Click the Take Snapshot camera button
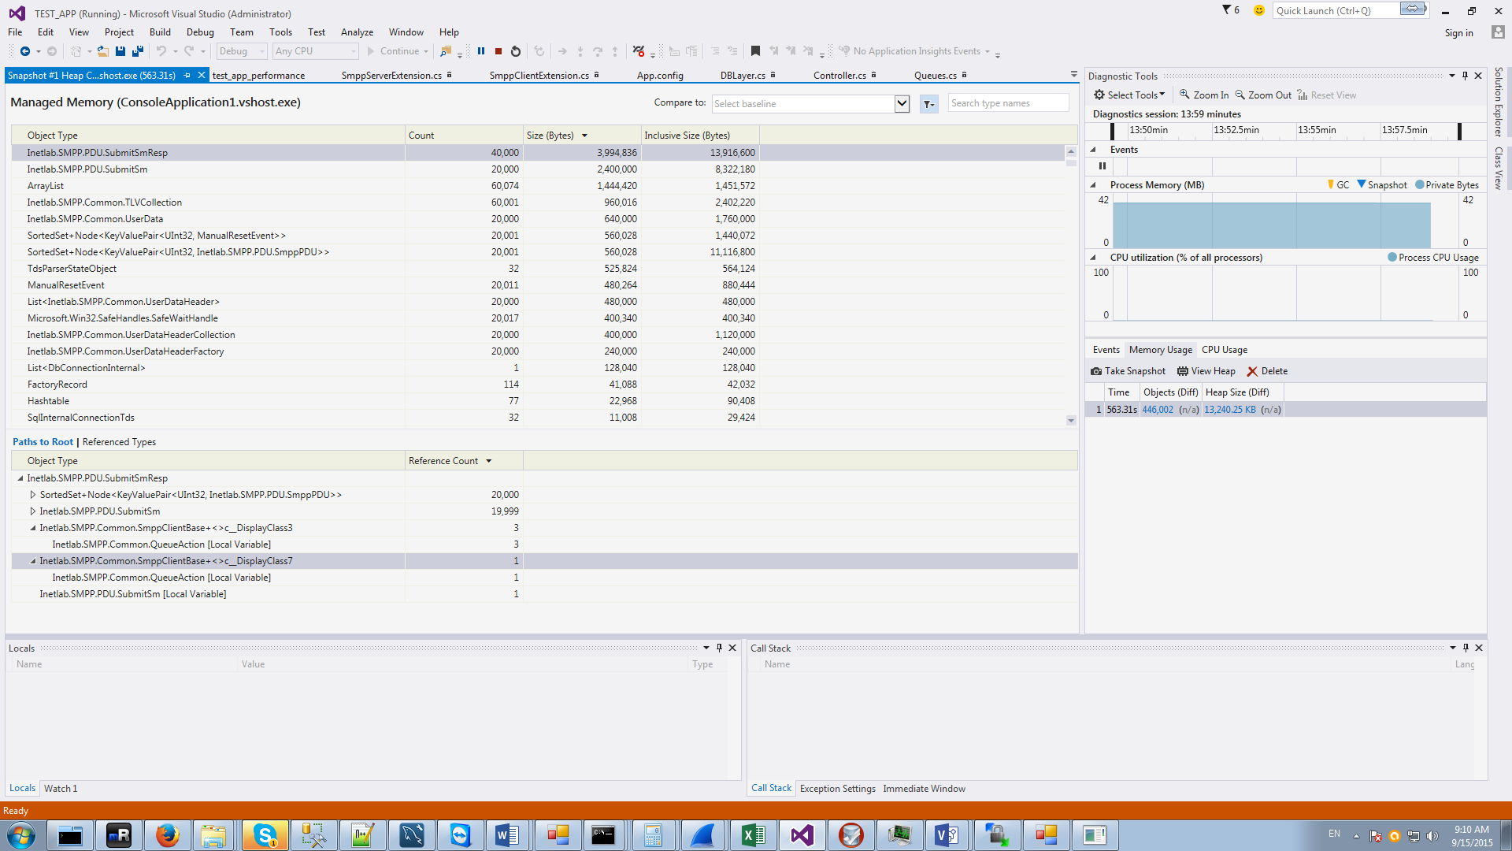The width and height of the screenshot is (1512, 851). click(1128, 371)
